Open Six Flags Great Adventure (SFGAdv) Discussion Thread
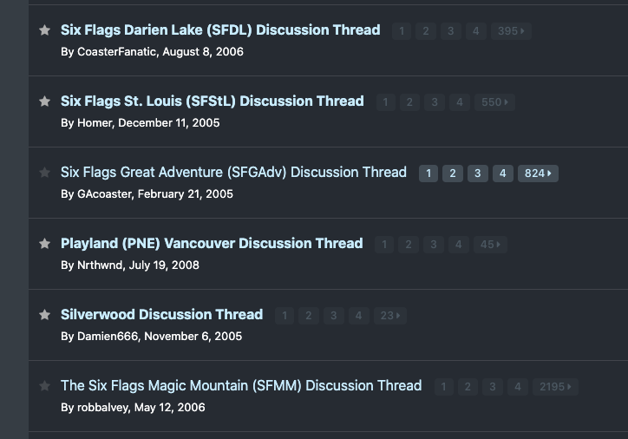This screenshot has width=628, height=439. pos(233,173)
